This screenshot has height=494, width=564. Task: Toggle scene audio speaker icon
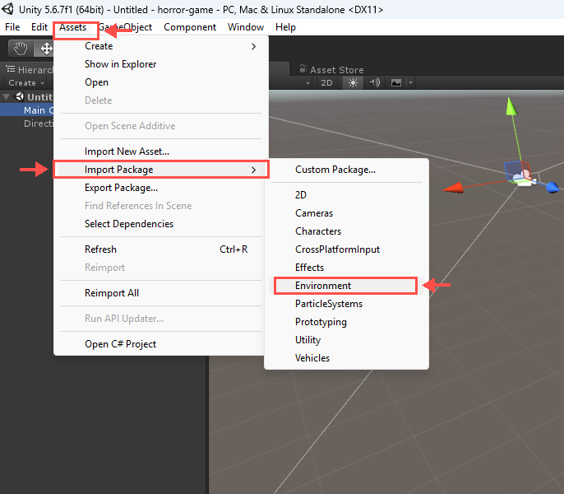374,83
